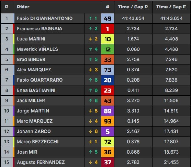Screen dimensions: 191x167
Task: Click the yellow down arrow in Luca Marini's row
Action: [x=90, y=39]
